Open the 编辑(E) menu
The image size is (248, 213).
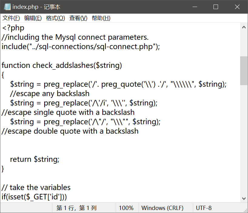point(33,18)
